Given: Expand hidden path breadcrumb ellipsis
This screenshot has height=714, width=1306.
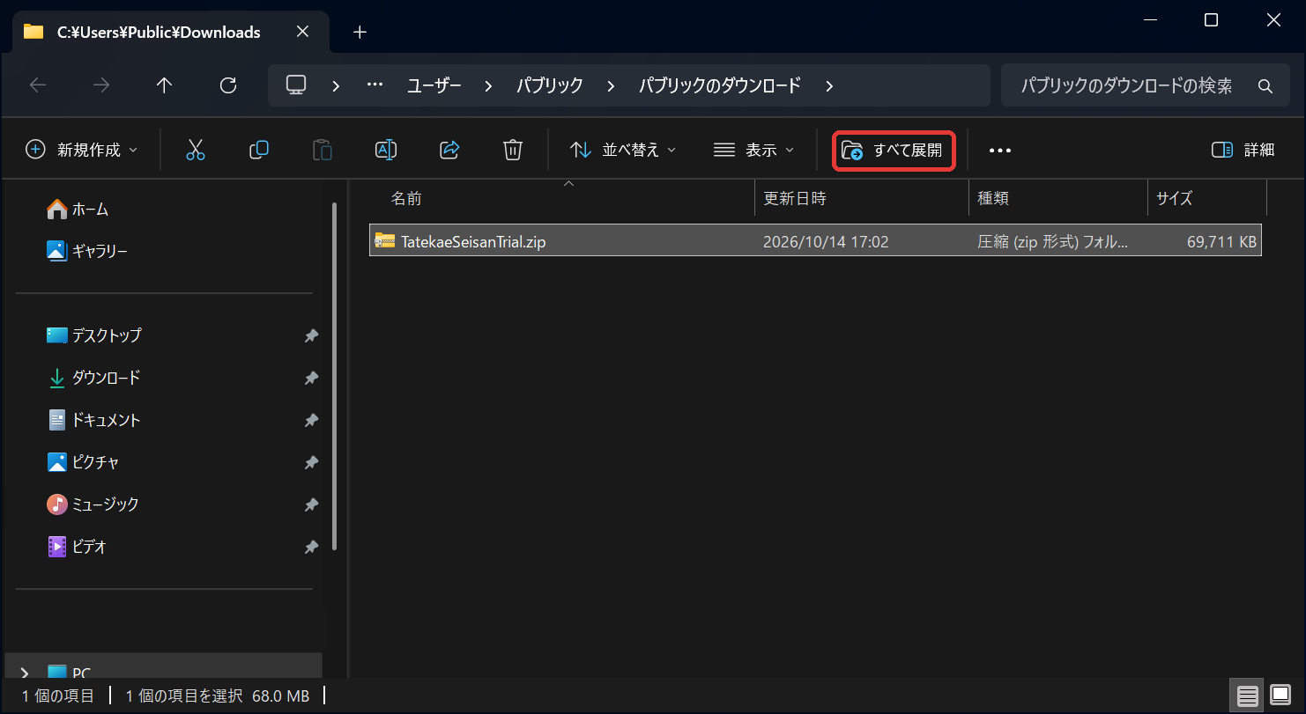Looking at the screenshot, I should (x=375, y=85).
